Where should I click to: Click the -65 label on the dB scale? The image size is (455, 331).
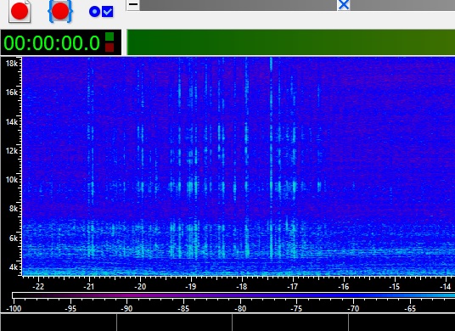click(410, 308)
